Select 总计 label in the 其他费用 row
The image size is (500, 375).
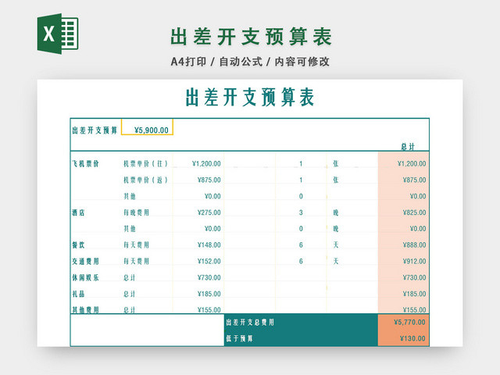tap(130, 309)
